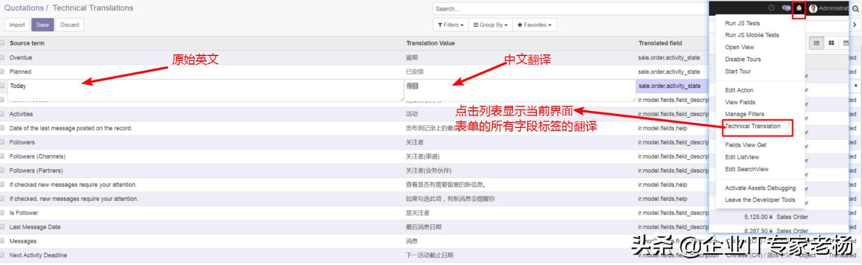Click translation value 最后消息日期

pyautogui.click(x=423, y=227)
